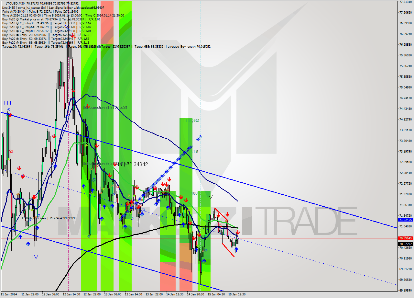414x298 pixels.
Task: Click the 73.50480 price axis label
Action: pyautogui.click(x=405, y=141)
